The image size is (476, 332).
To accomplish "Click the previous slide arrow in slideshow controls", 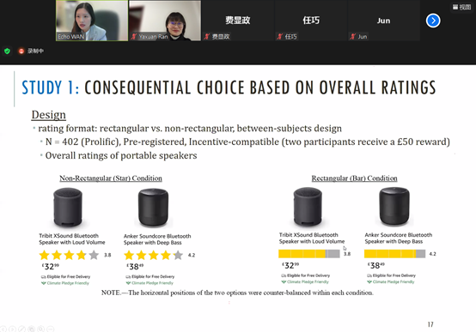I will [3, 329].
